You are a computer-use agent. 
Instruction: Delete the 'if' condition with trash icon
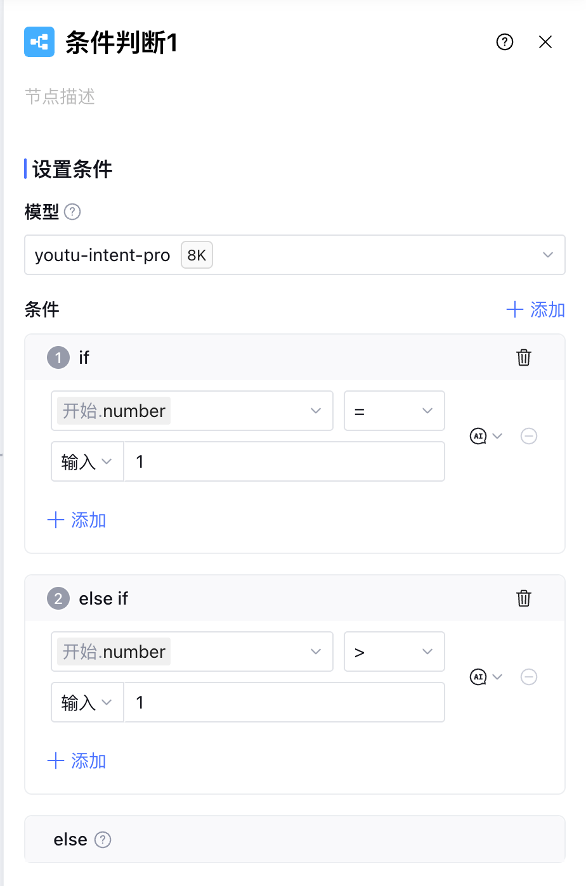pos(524,357)
